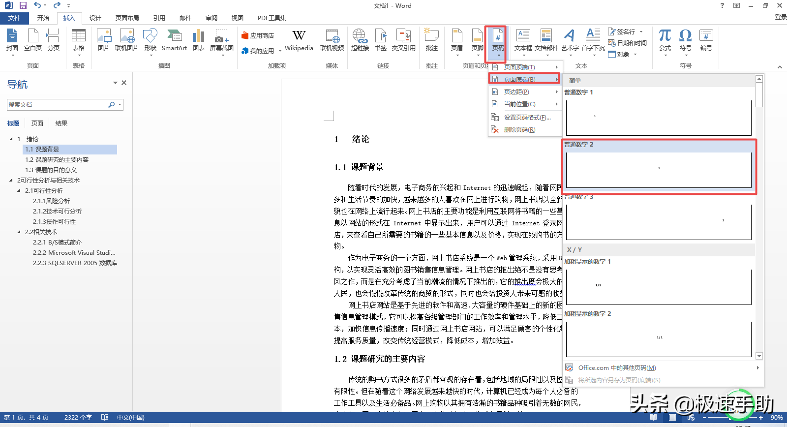Open the 符号 symbol icon

pyautogui.click(x=685, y=39)
